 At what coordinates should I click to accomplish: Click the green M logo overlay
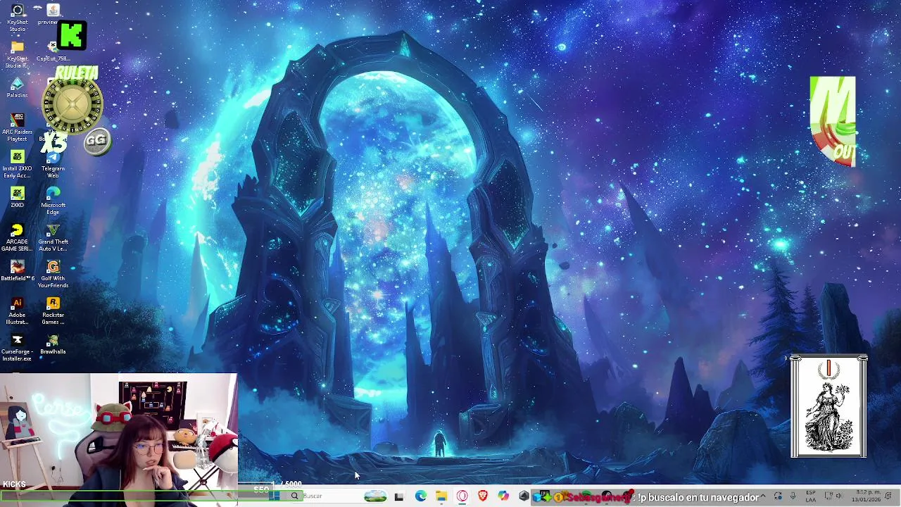(x=833, y=121)
